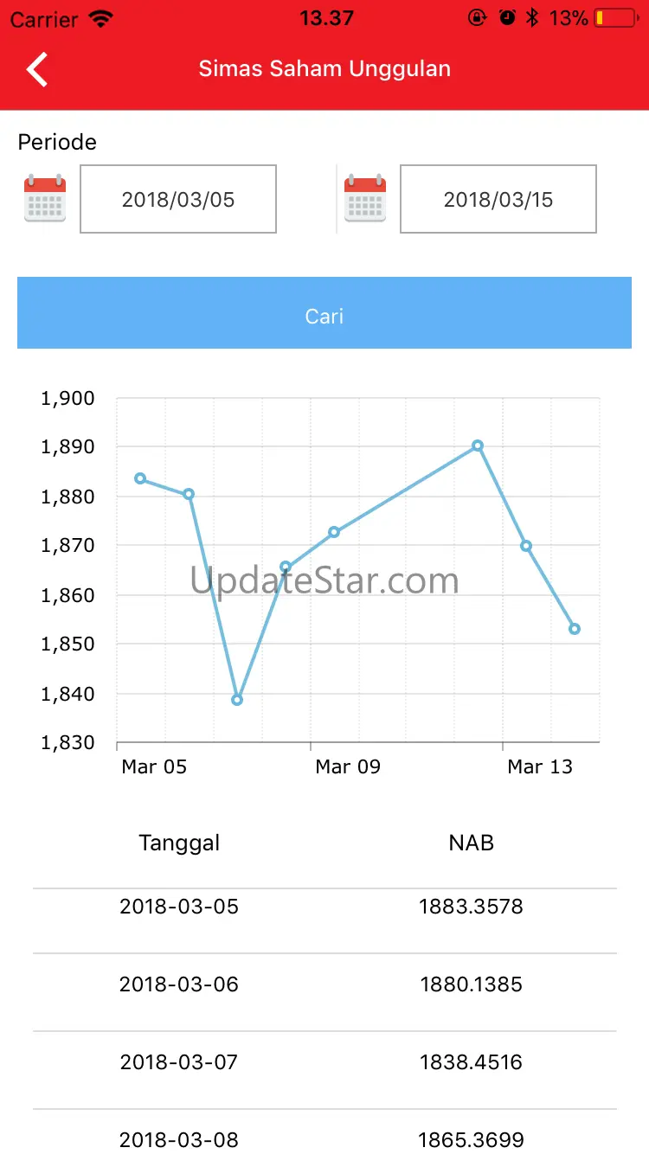Tap the back arrow in header
The height and width of the screenshot is (1154, 649).
click(37, 69)
